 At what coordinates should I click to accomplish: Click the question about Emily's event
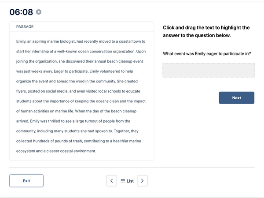pos(207,54)
